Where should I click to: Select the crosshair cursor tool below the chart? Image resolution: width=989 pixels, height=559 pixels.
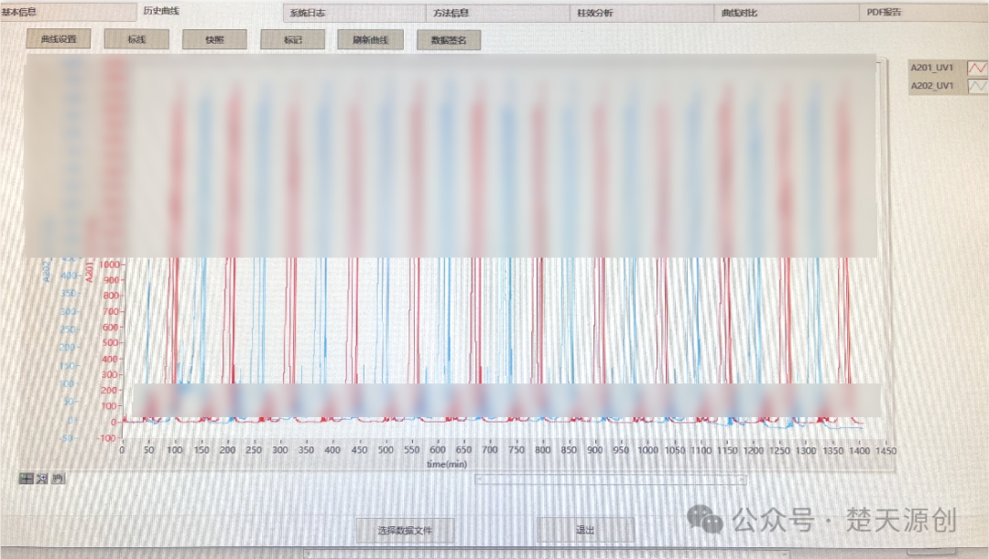pos(26,478)
